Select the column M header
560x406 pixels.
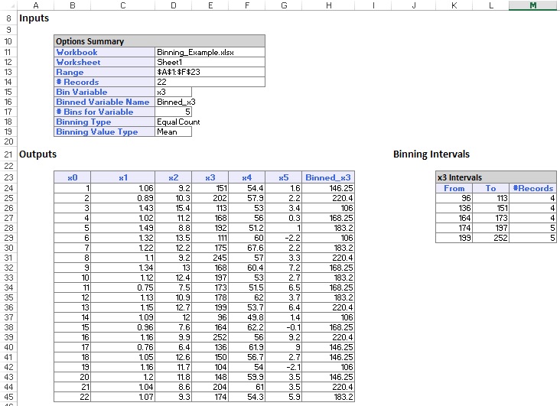[x=532, y=5]
